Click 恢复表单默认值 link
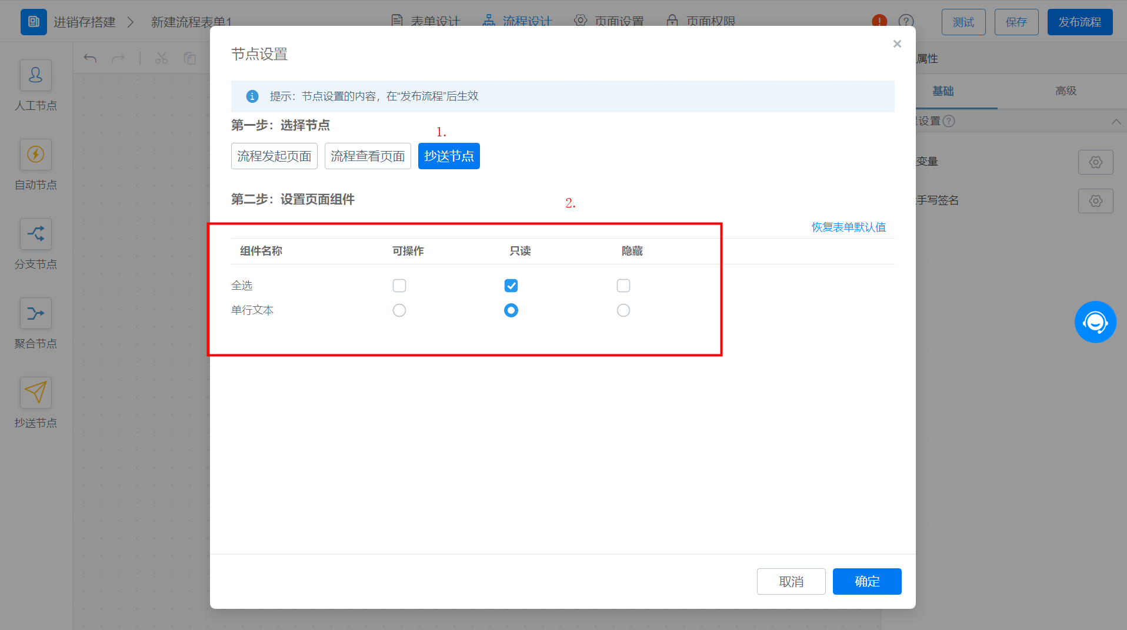 pos(849,227)
